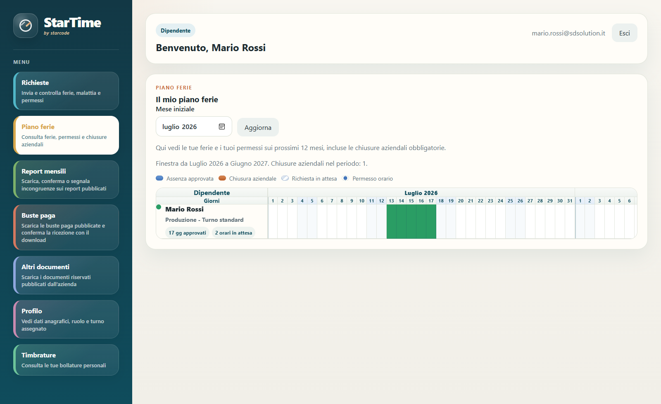Click the day 25 column header
Viewport: 661px width, 404px height.
[x=511, y=201]
